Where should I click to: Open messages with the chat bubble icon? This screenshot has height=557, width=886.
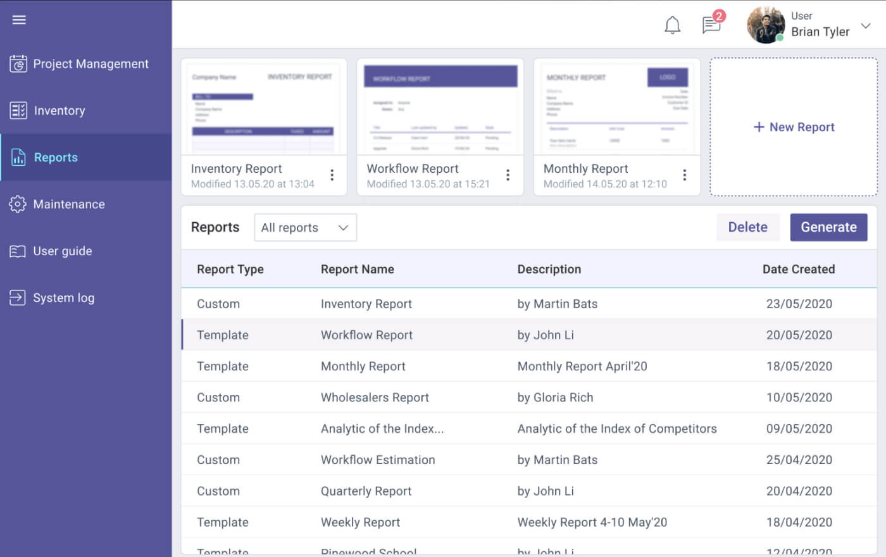pos(711,26)
